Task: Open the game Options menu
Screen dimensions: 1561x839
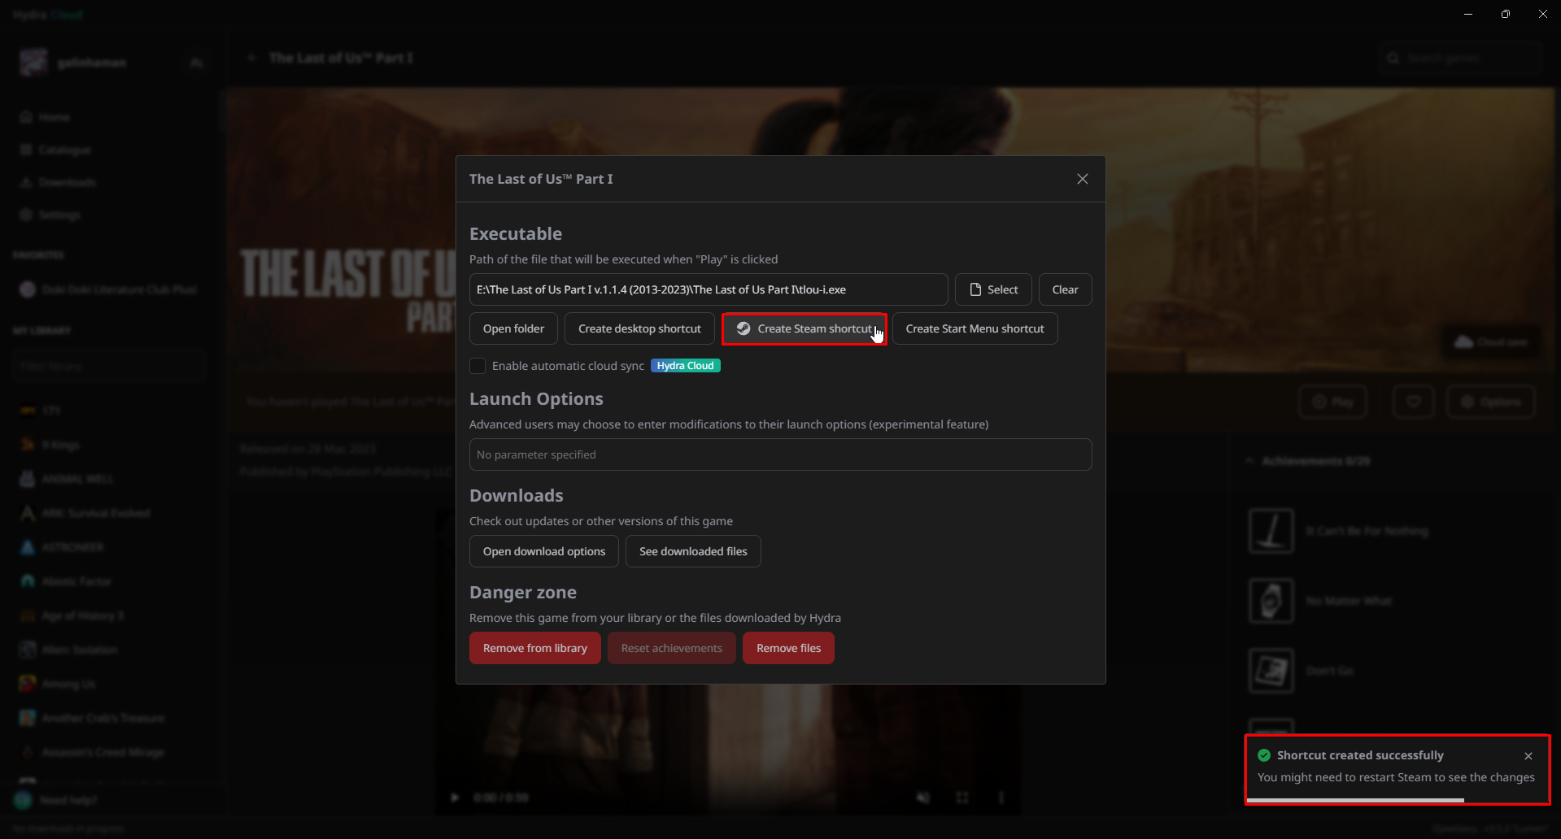Action: click(1490, 401)
